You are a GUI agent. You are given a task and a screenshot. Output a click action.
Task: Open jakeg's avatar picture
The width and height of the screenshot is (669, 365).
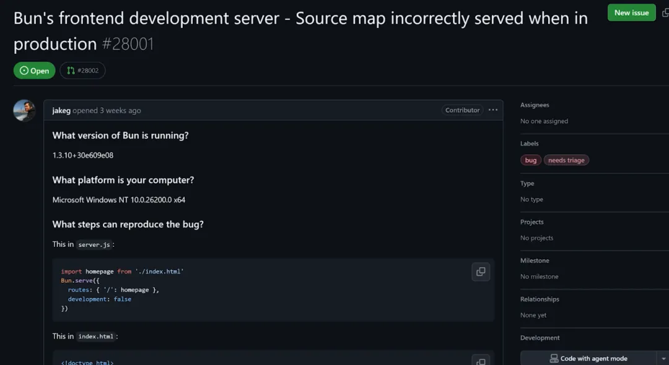(x=24, y=111)
